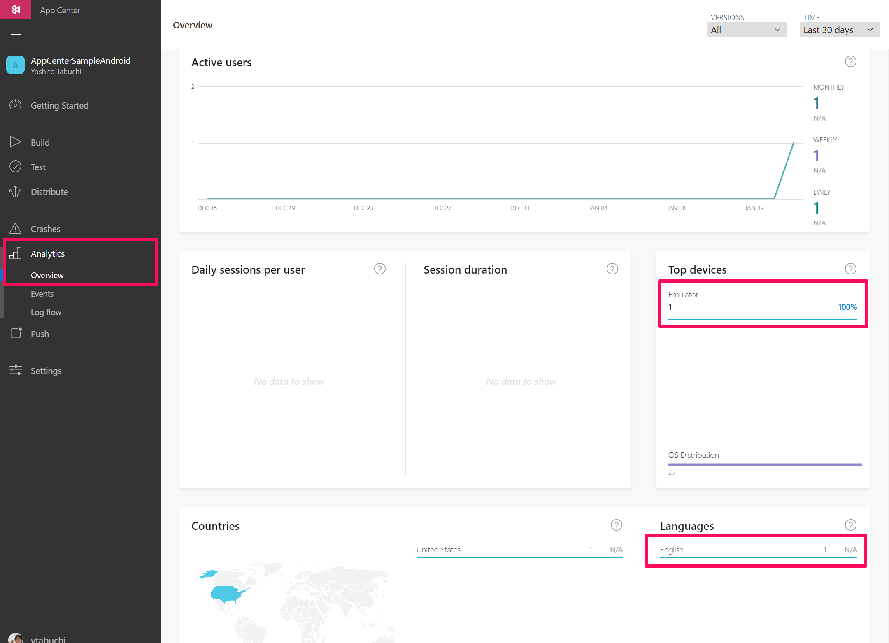Click the App Center logo icon
Screen dimensions: 889x643
[15, 9]
